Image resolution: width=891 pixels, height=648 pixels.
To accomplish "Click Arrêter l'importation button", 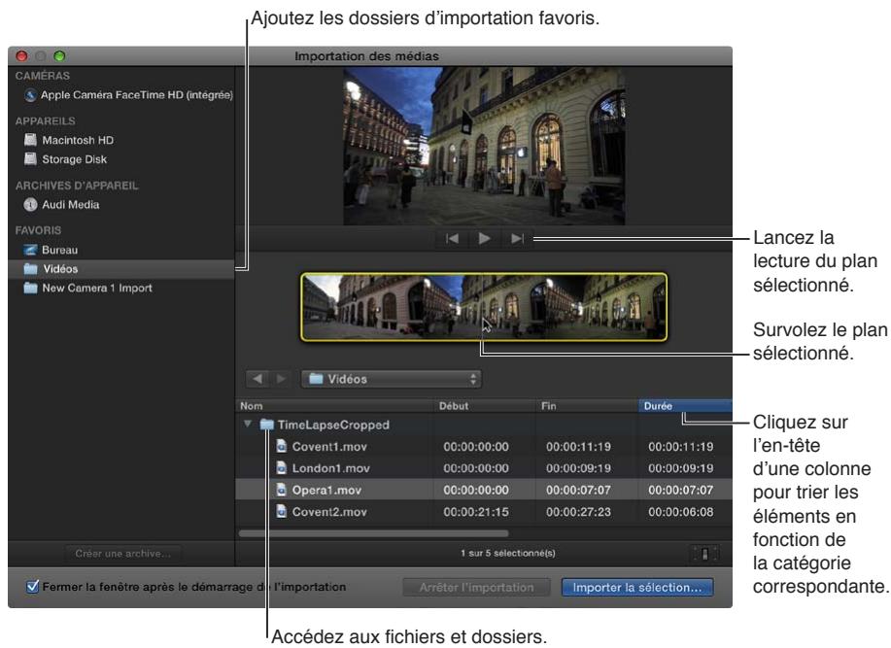I will 476,587.
